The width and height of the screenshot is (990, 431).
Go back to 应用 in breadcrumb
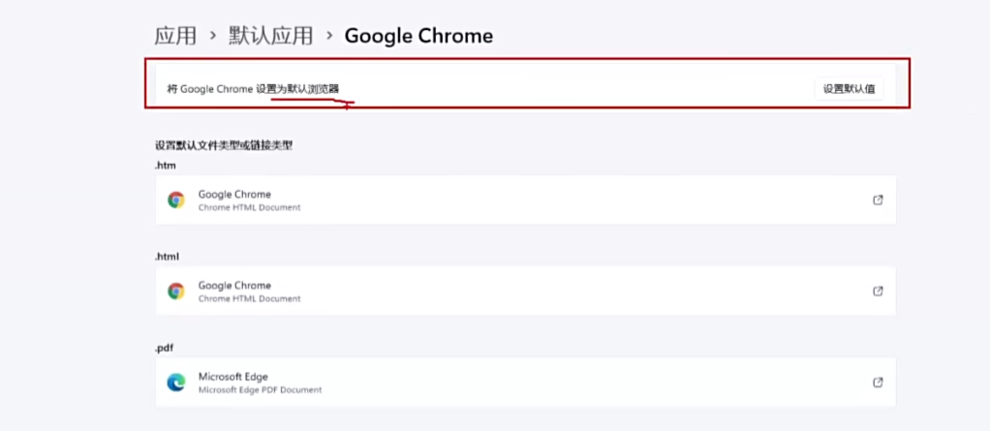point(175,36)
